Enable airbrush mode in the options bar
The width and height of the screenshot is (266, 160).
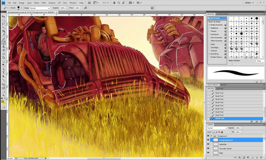(x=86, y=8)
